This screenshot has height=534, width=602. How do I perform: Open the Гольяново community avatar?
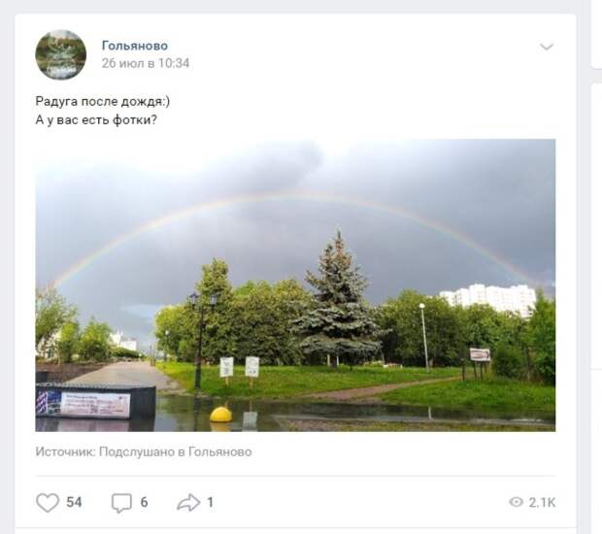60,54
